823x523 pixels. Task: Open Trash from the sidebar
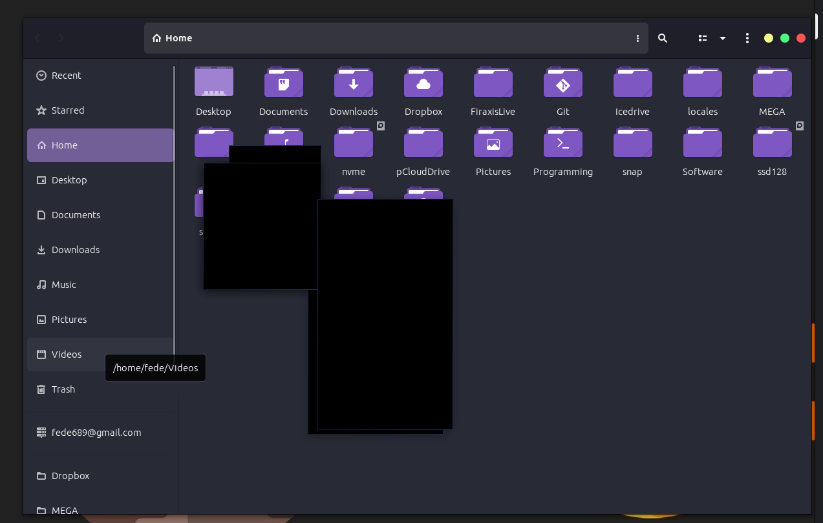click(63, 389)
